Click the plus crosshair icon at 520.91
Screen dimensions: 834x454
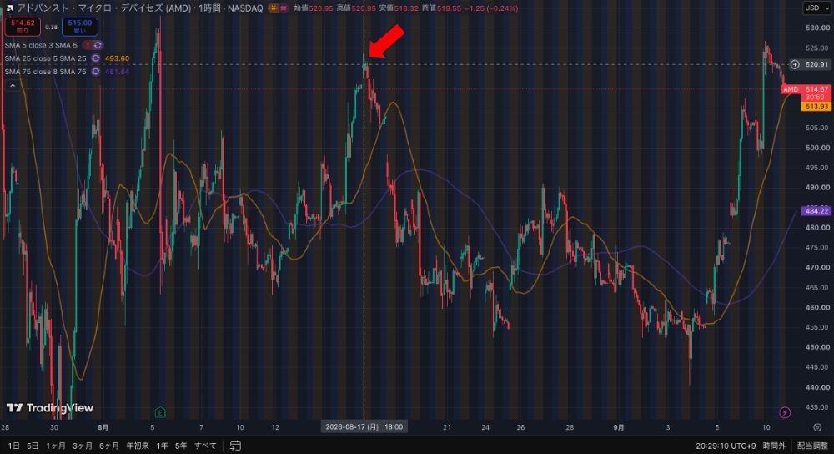point(795,64)
